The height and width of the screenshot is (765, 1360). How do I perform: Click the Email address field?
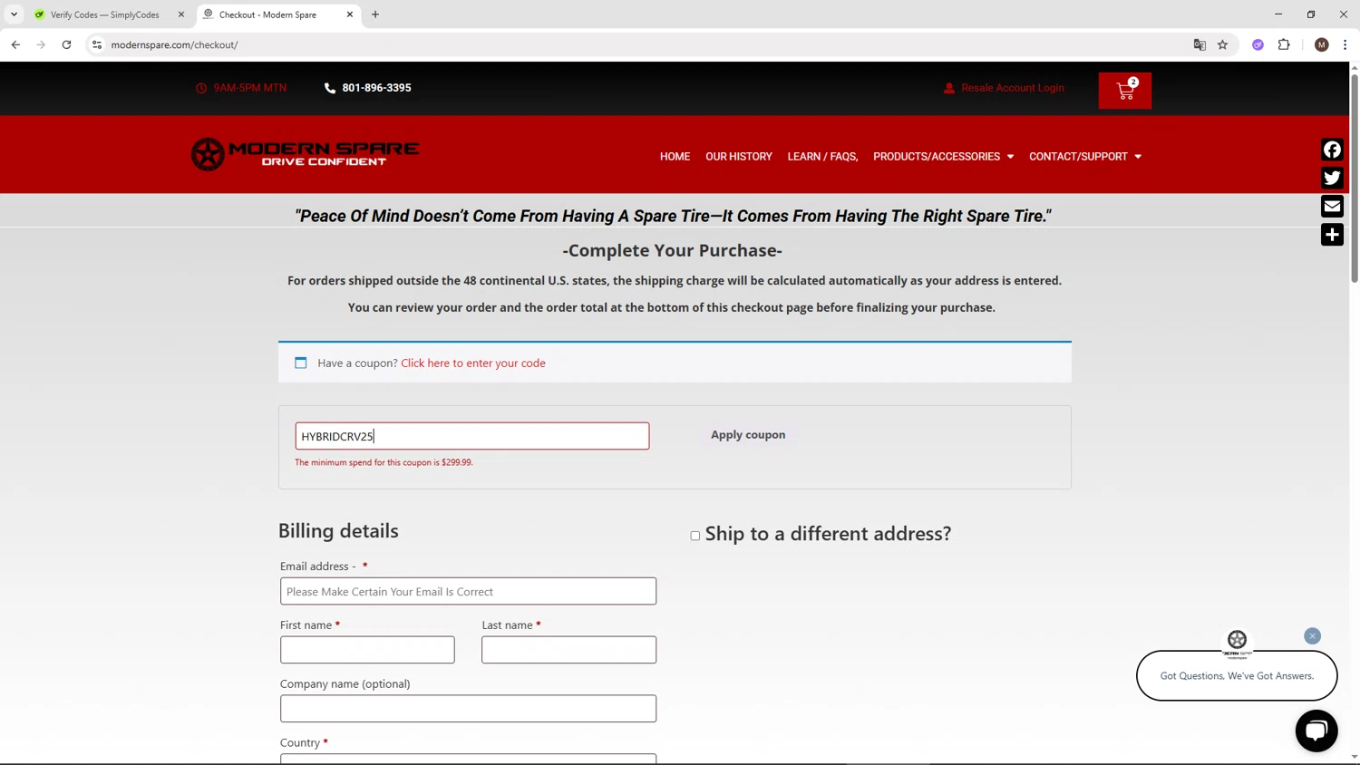point(468,591)
